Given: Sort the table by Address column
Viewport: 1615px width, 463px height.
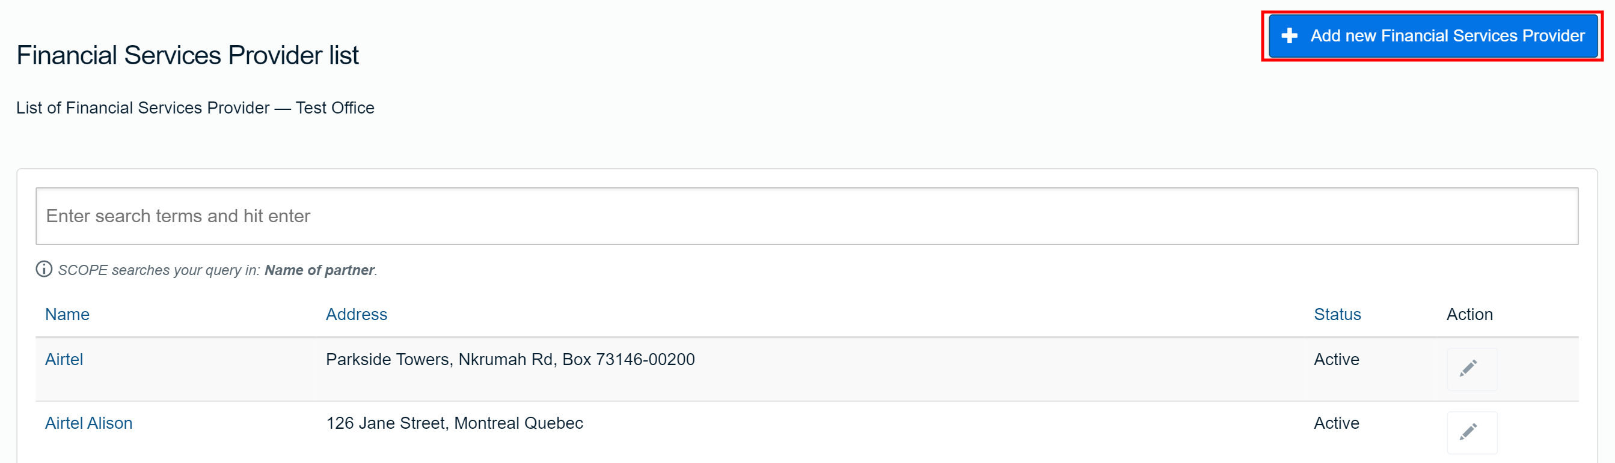Looking at the screenshot, I should point(356,315).
